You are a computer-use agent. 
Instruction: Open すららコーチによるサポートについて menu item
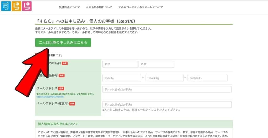[x=141, y=7]
